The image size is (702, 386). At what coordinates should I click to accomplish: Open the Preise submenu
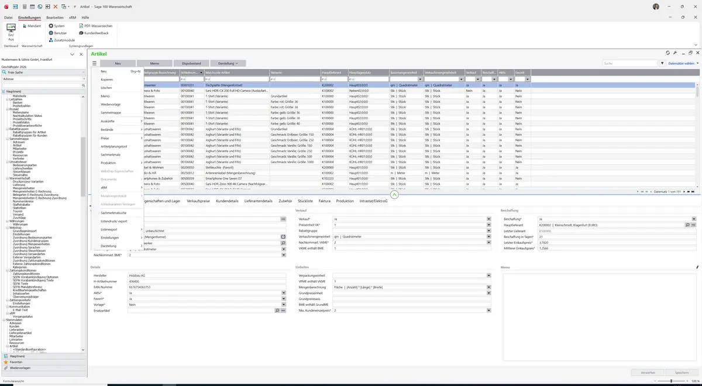tap(118, 138)
